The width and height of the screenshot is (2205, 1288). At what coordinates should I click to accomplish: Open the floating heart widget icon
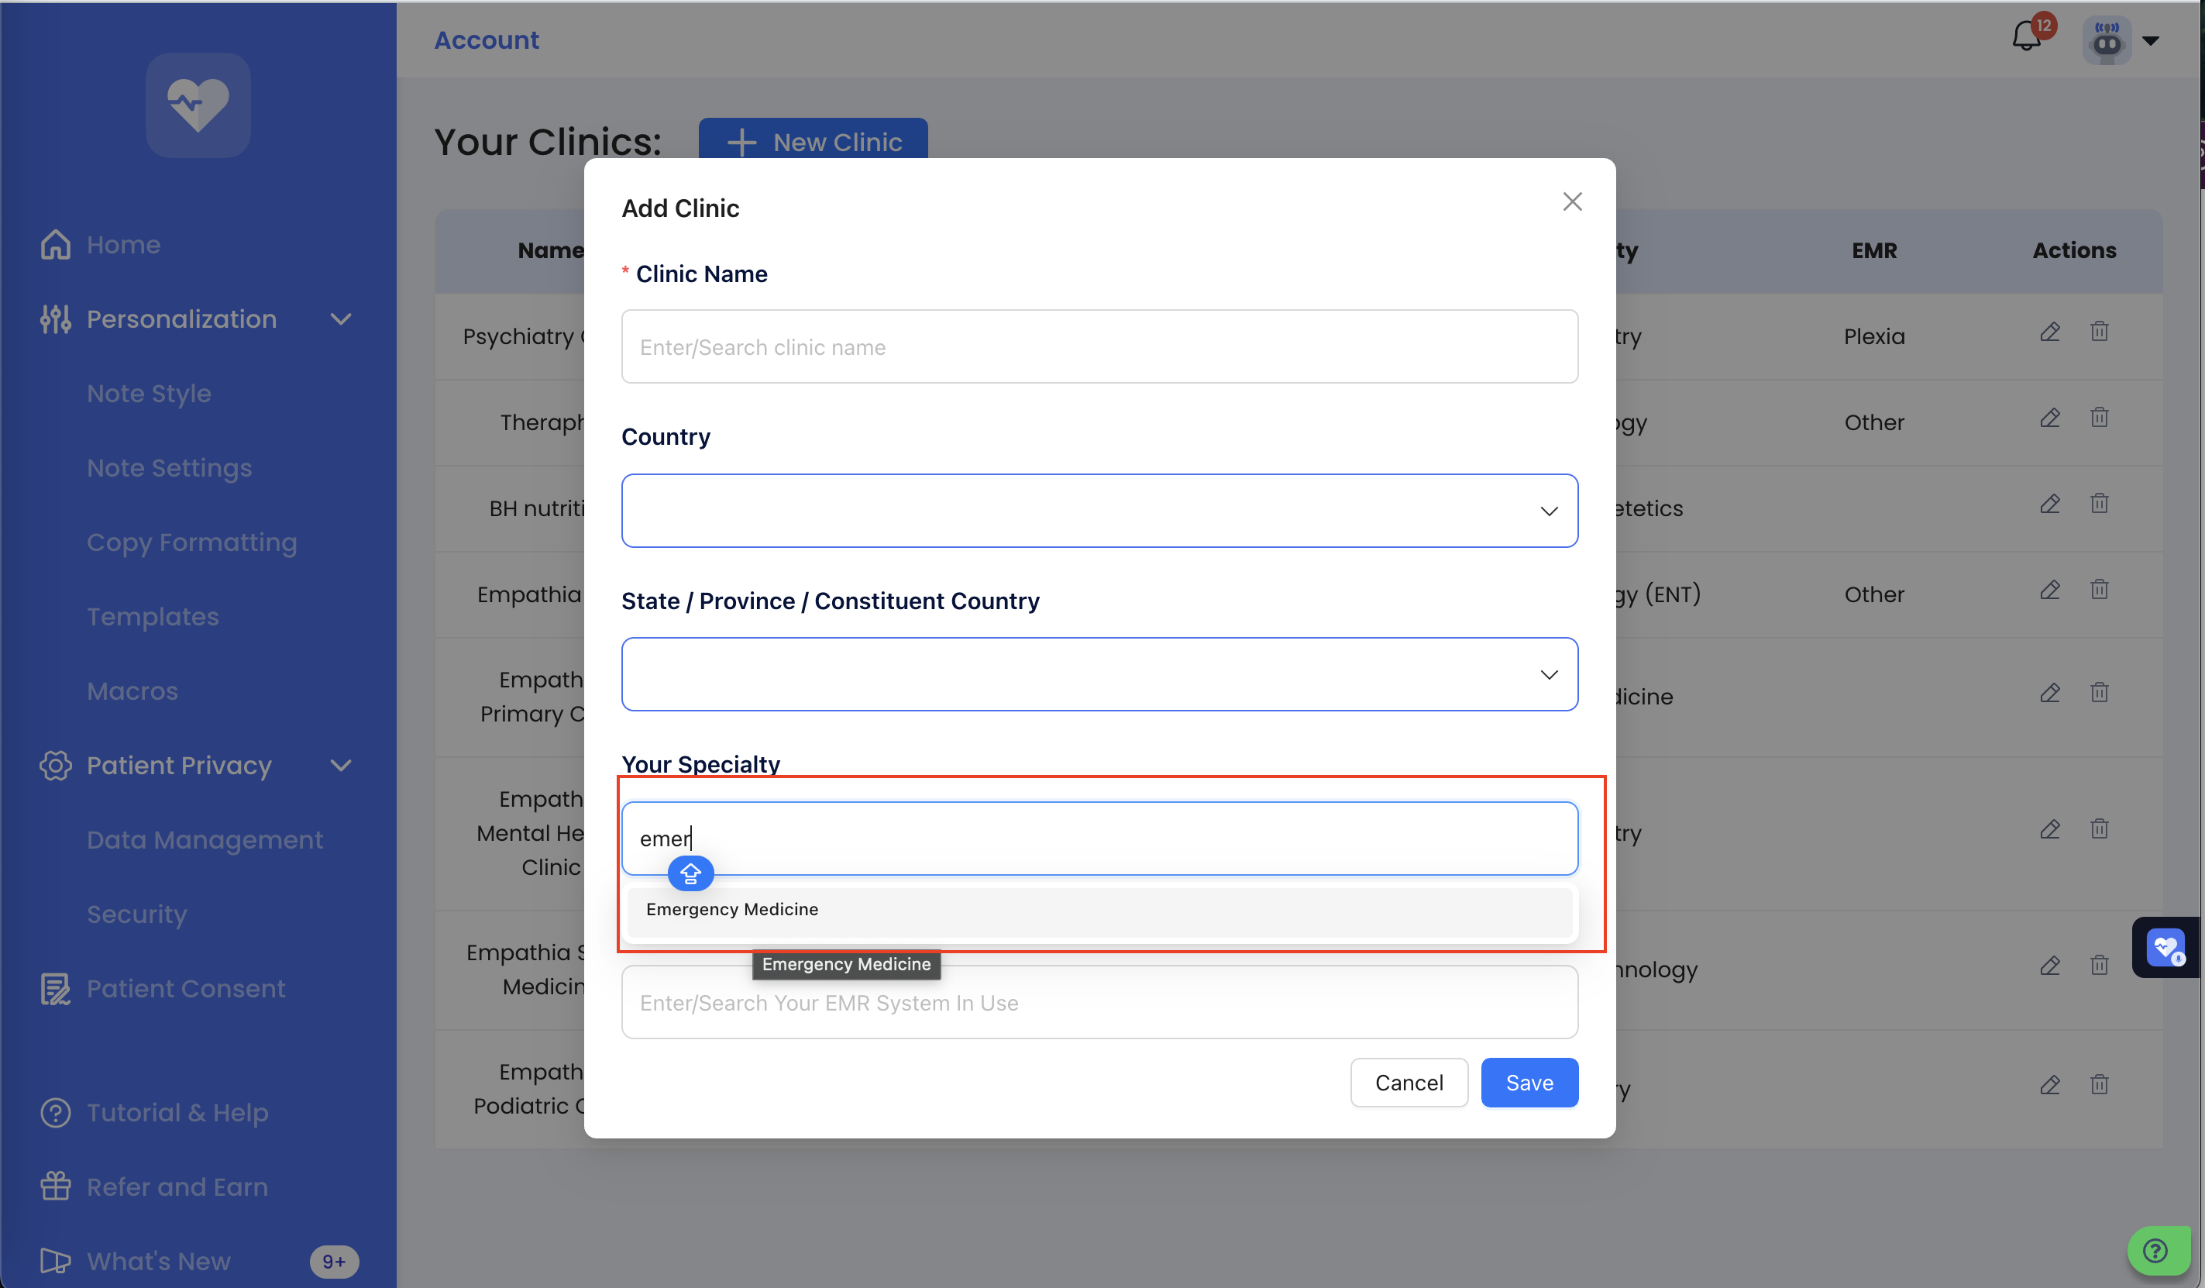(x=2166, y=947)
